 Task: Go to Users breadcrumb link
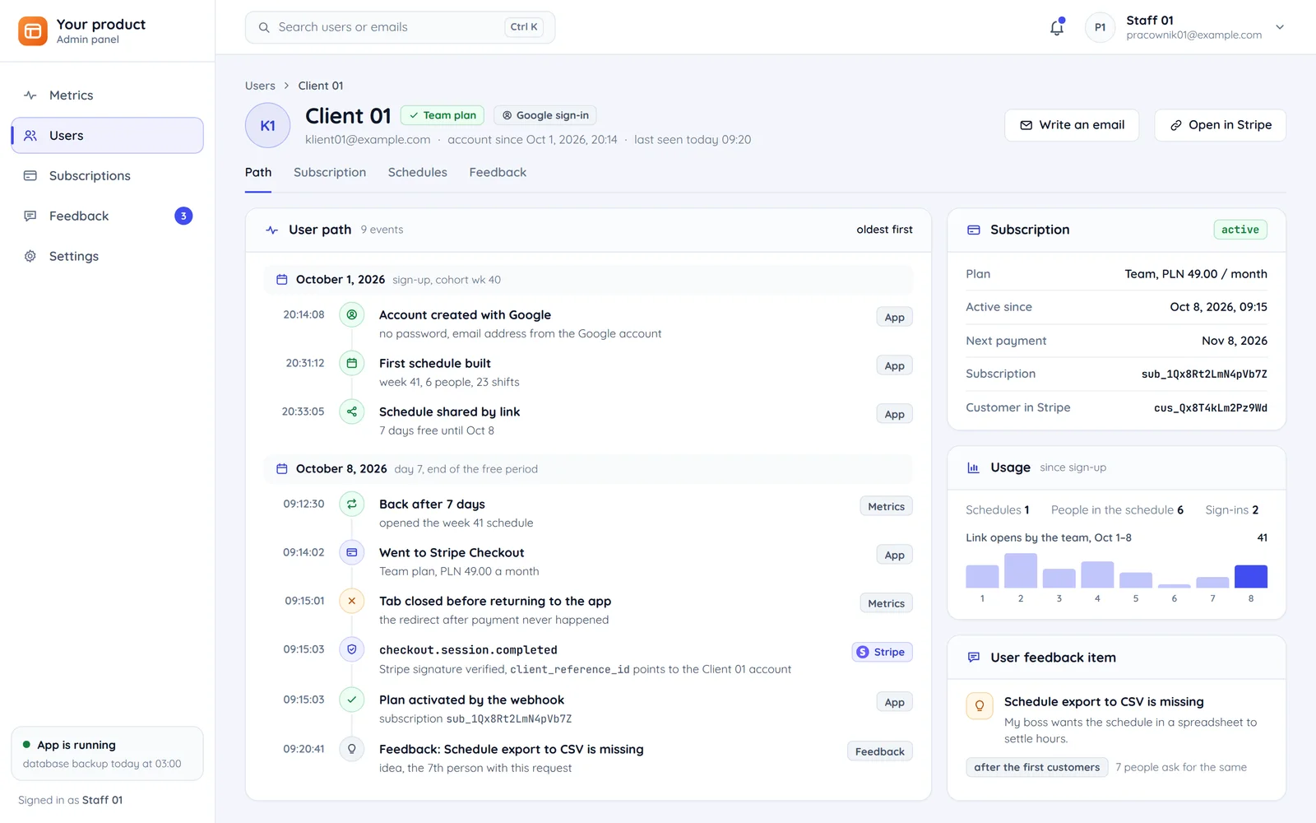pos(260,86)
